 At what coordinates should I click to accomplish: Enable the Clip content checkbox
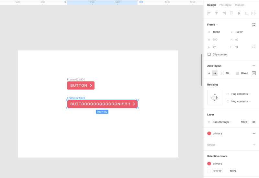pyautogui.click(x=209, y=54)
